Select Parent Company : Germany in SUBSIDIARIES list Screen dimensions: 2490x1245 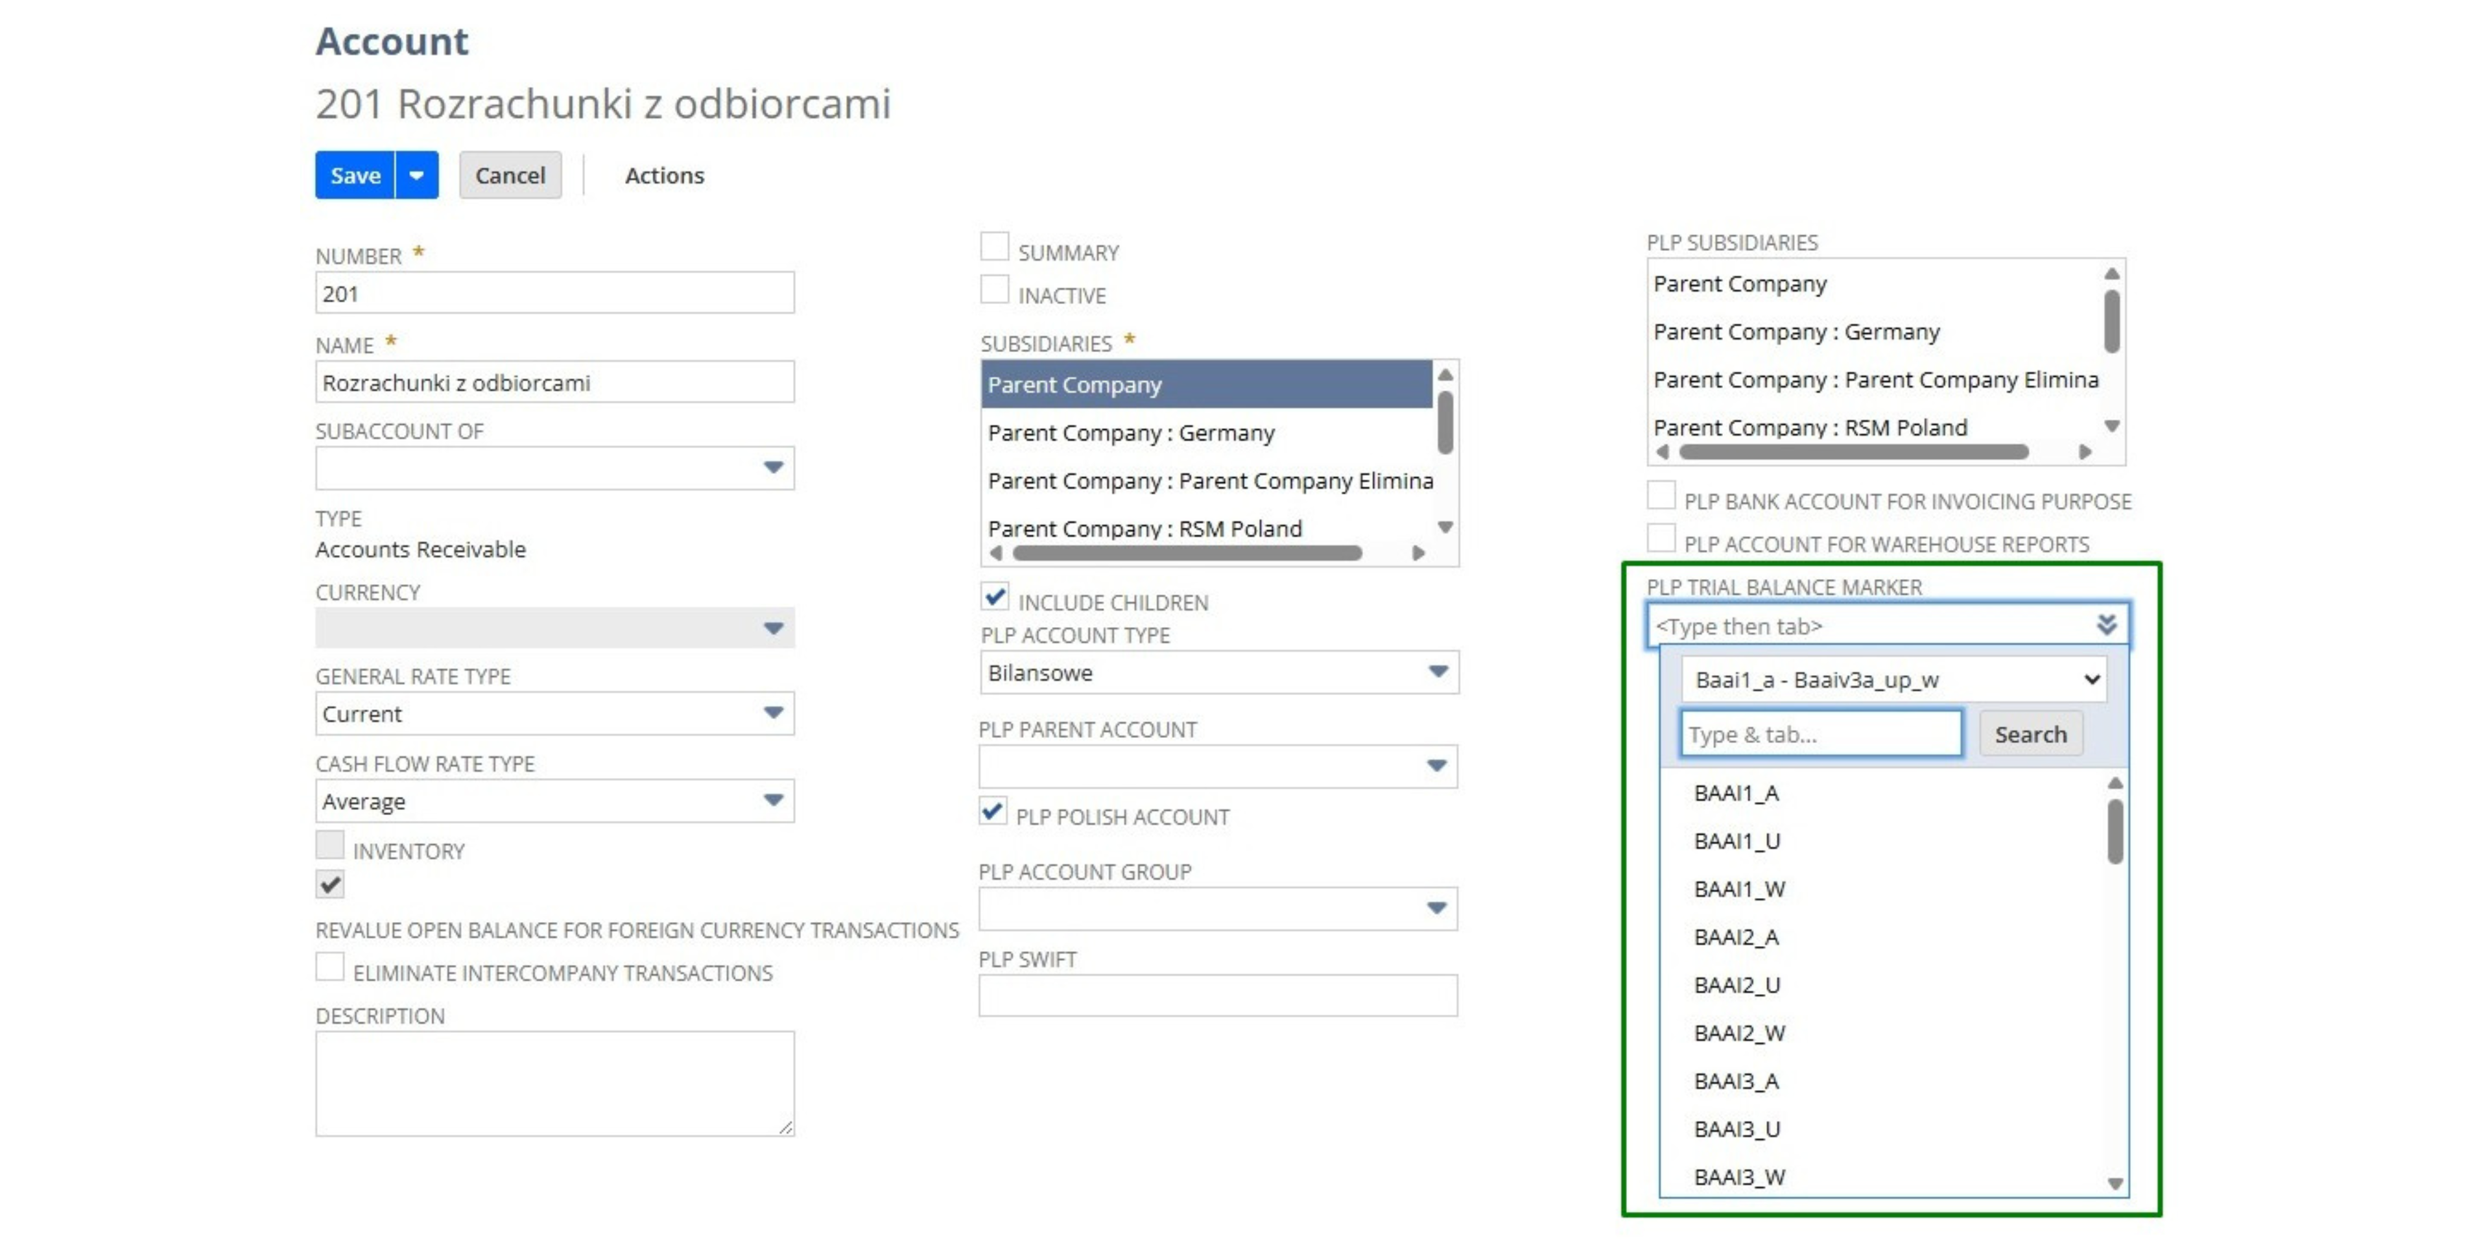pos(1131,433)
